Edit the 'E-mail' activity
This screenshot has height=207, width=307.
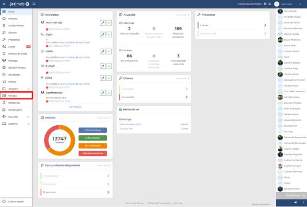(103, 66)
